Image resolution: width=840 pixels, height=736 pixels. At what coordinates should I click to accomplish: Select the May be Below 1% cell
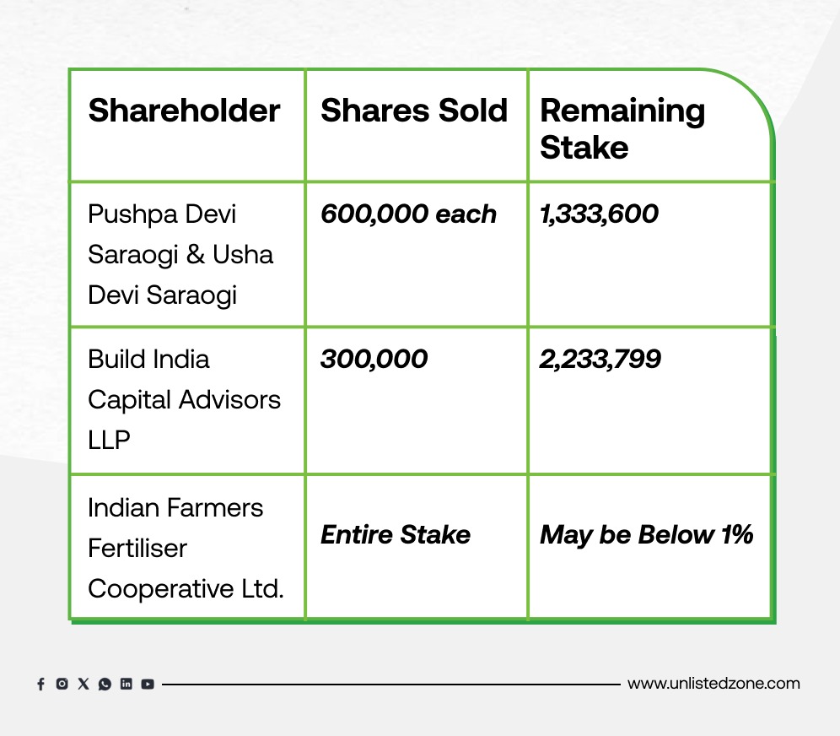(646, 534)
